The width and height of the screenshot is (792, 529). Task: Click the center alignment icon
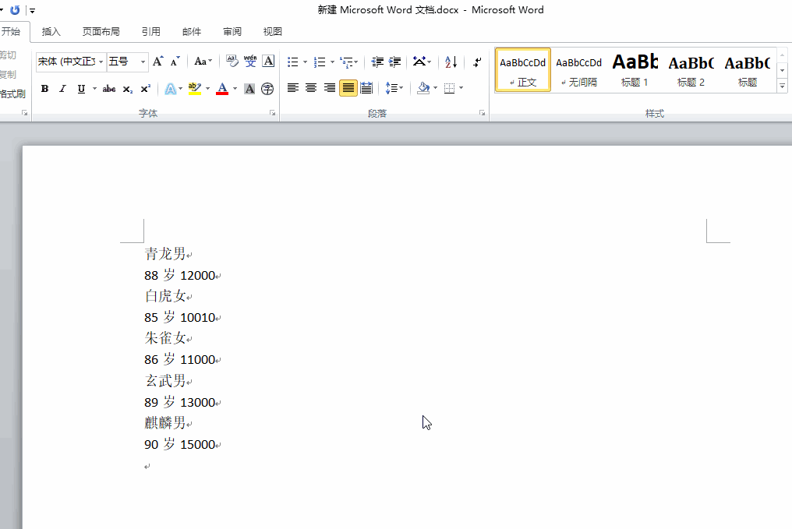click(x=311, y=87)
